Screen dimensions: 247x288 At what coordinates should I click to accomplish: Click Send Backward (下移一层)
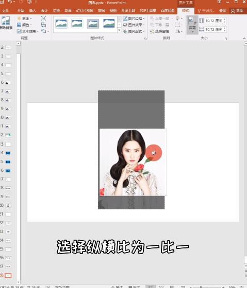(159, 25)
